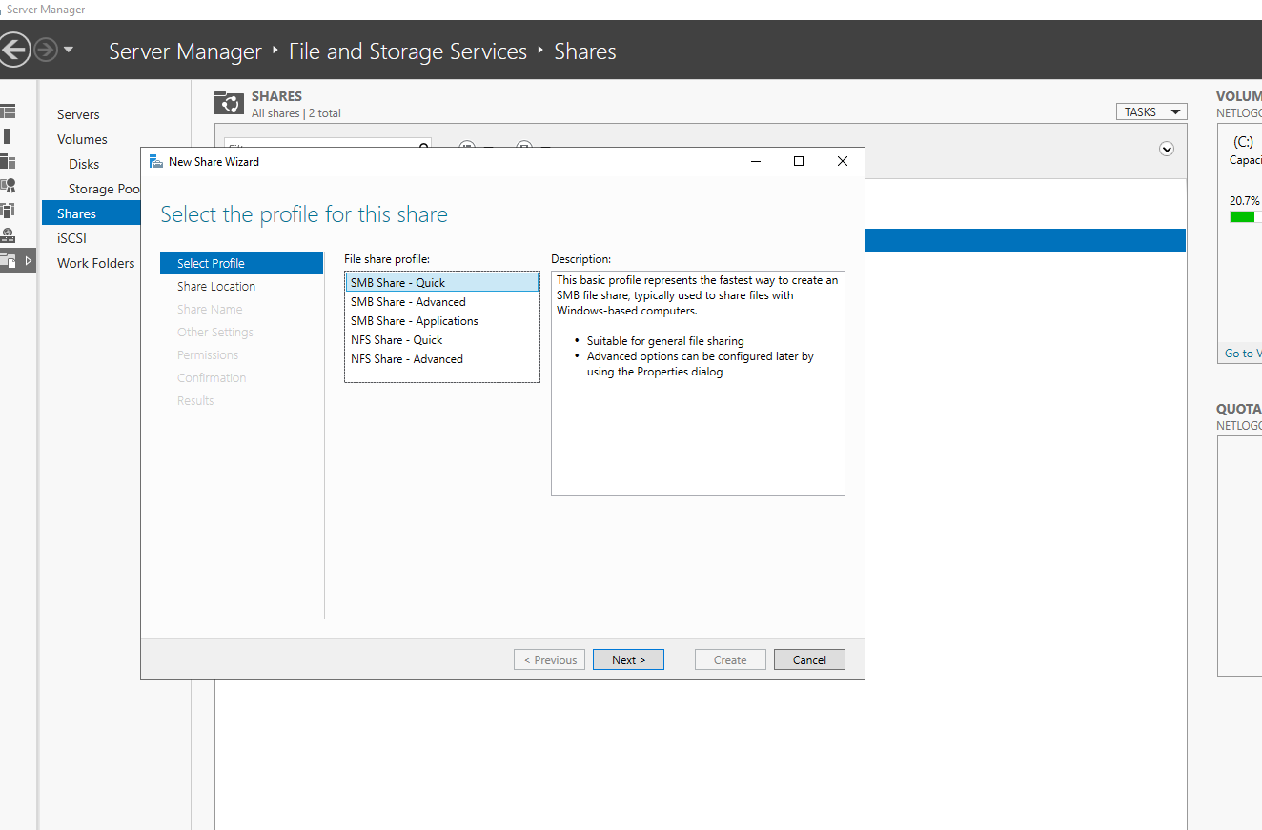
Task: Go back with the Server Manager back arrow
Action: pyautogui.click(x=12, y=50)
